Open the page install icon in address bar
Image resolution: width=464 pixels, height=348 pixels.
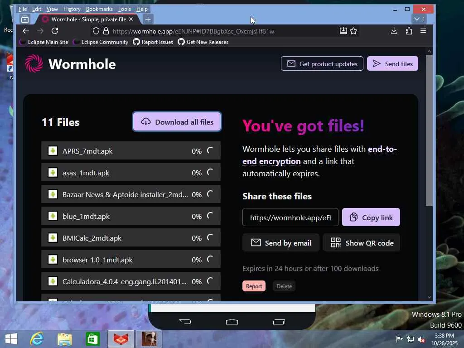[343, 31]
